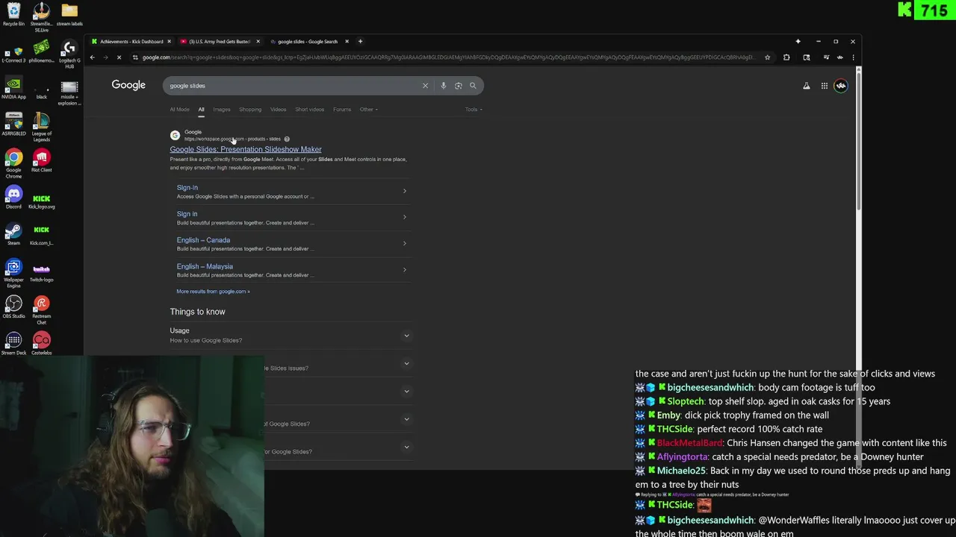Screen dimensions: 956x537
Task: Click the Chrome address bar URL
Action: pyautogui.click(x=448, y=57)
